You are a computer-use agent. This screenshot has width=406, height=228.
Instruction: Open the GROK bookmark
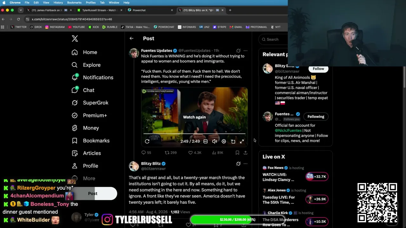click(36, 27)
